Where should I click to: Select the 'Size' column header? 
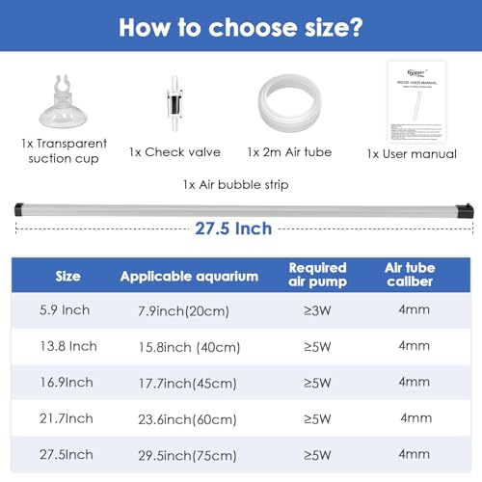(x=67, y=276)
